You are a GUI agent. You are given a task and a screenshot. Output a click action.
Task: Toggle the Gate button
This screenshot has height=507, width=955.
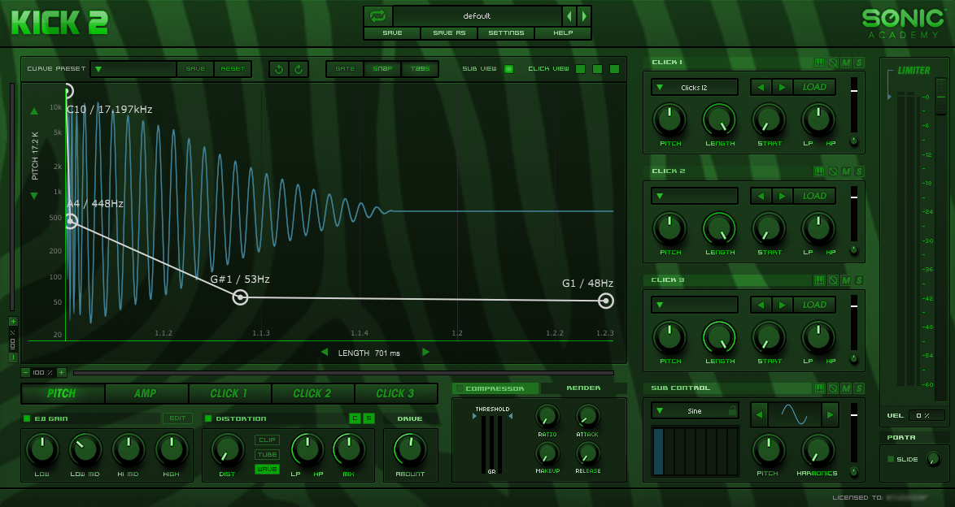[x=345, y=69]
